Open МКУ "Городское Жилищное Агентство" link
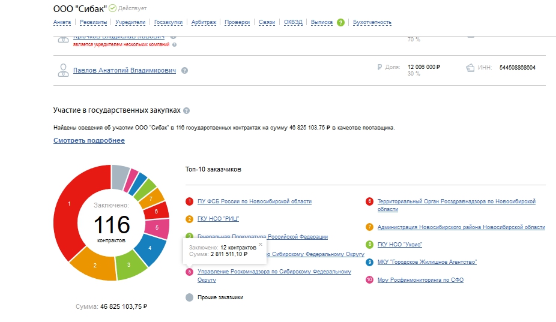 click(x=427, y=262)
